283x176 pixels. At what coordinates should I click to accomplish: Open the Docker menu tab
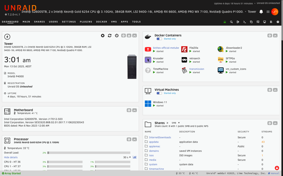pos(102,22)
